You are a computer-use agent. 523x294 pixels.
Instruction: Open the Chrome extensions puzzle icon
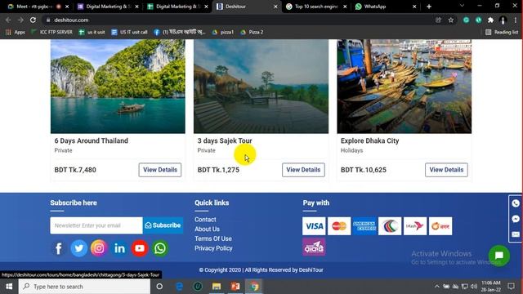490,20
